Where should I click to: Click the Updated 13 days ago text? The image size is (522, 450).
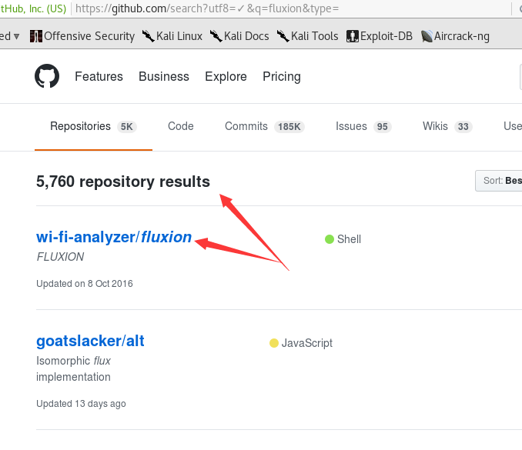pos(82,404)
